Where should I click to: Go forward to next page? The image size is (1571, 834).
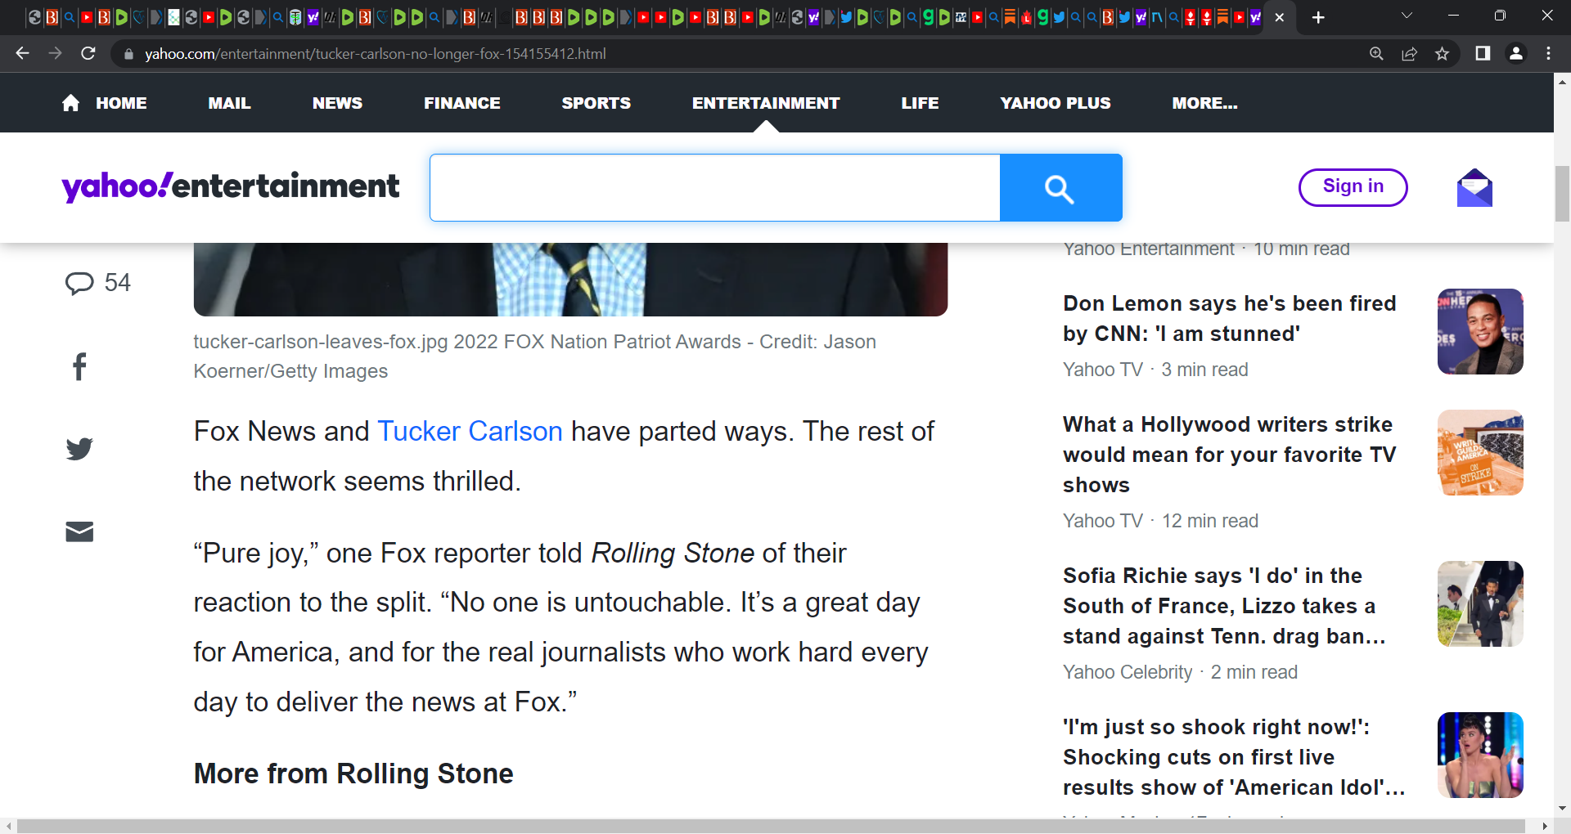point(55,53)
